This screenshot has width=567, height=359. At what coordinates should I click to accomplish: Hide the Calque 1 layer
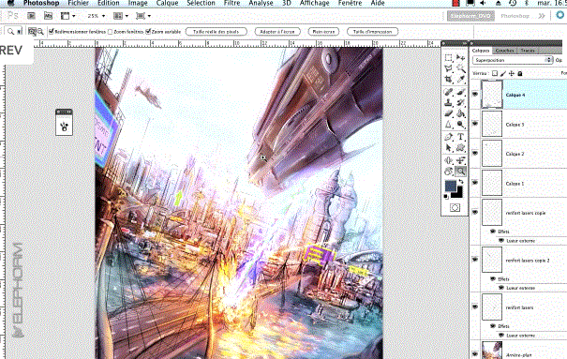[475, 183]
